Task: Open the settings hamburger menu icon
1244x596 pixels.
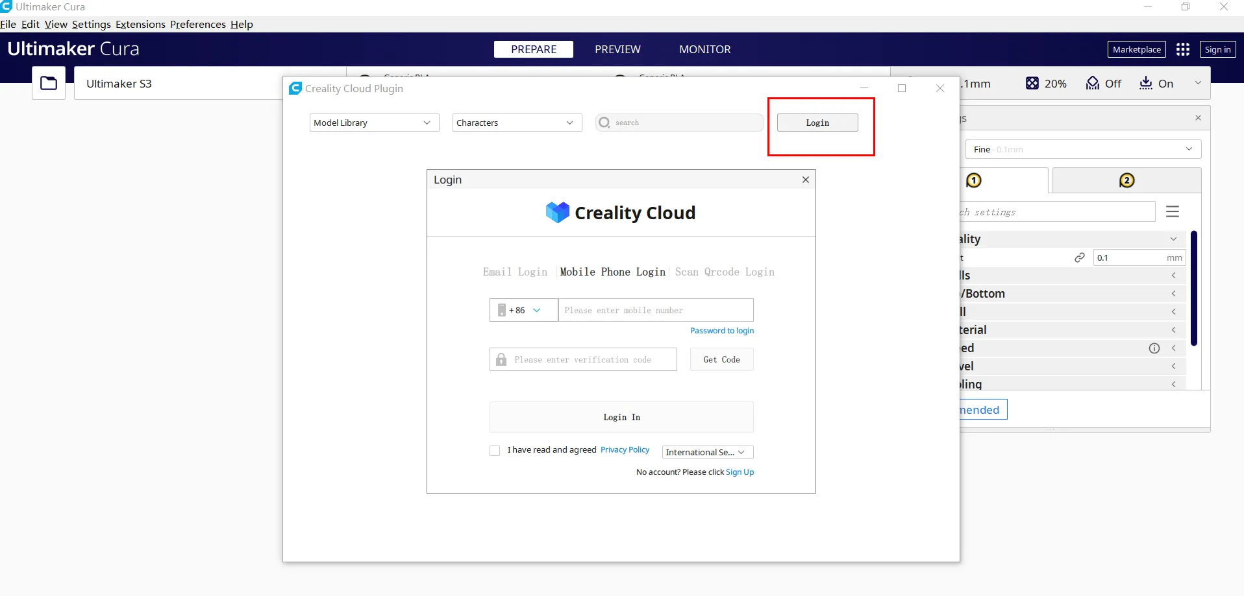Action: pyautogui.click(x=1172, y=211)
